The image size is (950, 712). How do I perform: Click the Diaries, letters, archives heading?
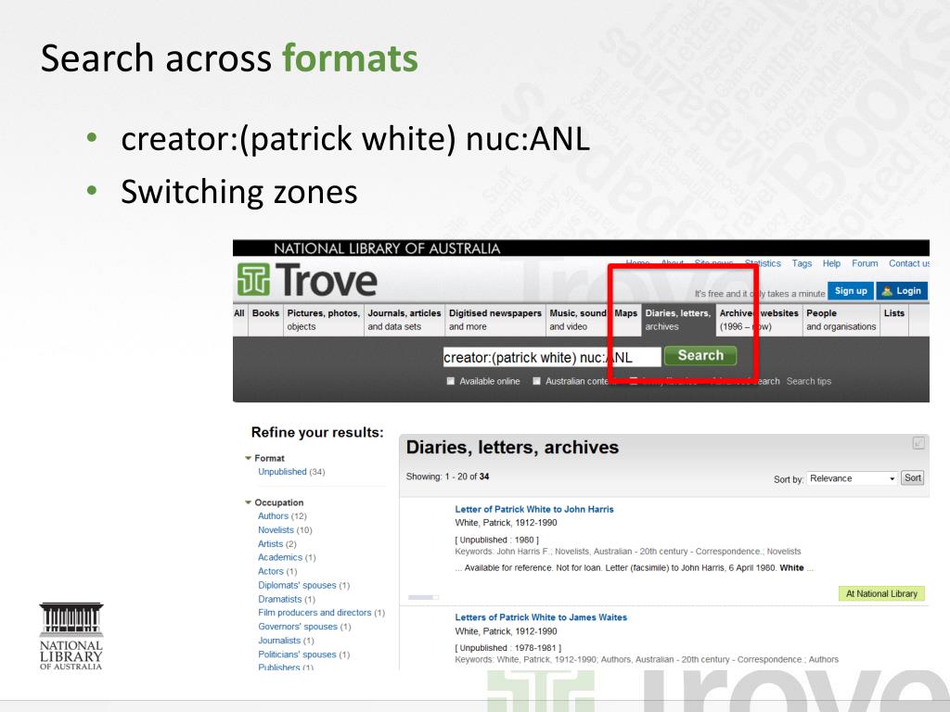(512, 447)
